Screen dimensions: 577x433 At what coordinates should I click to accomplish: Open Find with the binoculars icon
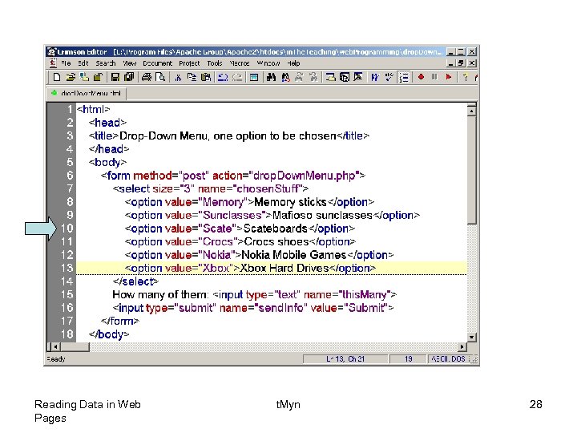(271, 77)
